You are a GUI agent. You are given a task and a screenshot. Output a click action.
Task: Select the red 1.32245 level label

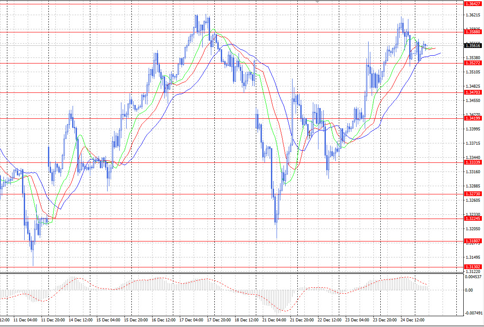[x=473, y=219]
